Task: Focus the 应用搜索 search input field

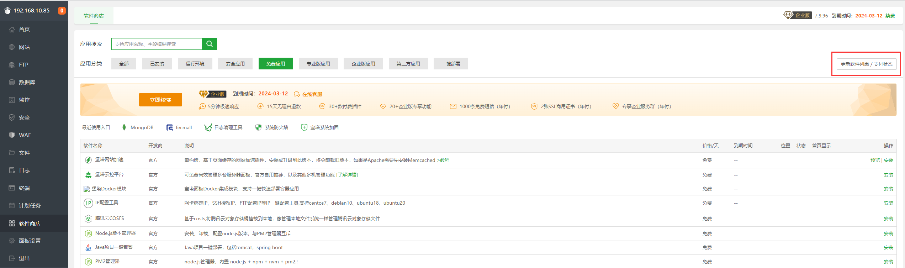Action: [157, 44]
